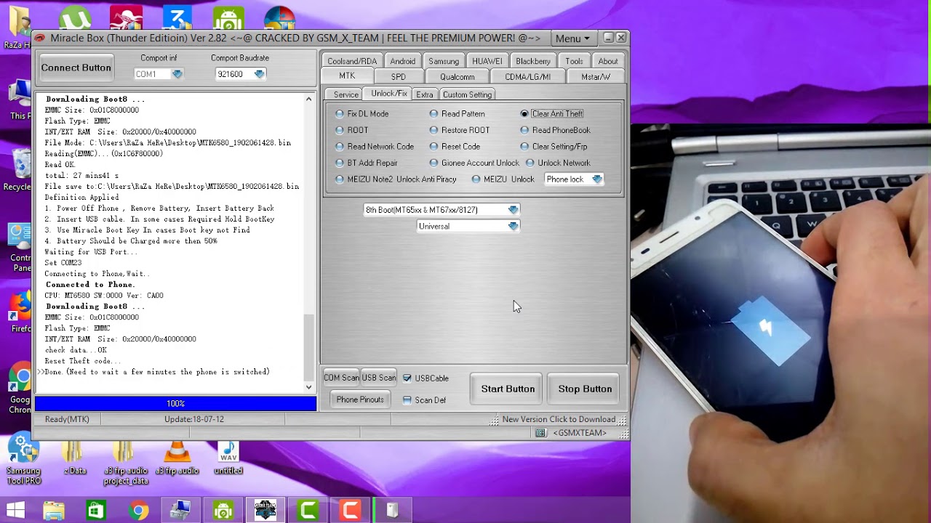
Task: Click the Windows Start button
Action: pyautogui.click(x=15, y=511)
